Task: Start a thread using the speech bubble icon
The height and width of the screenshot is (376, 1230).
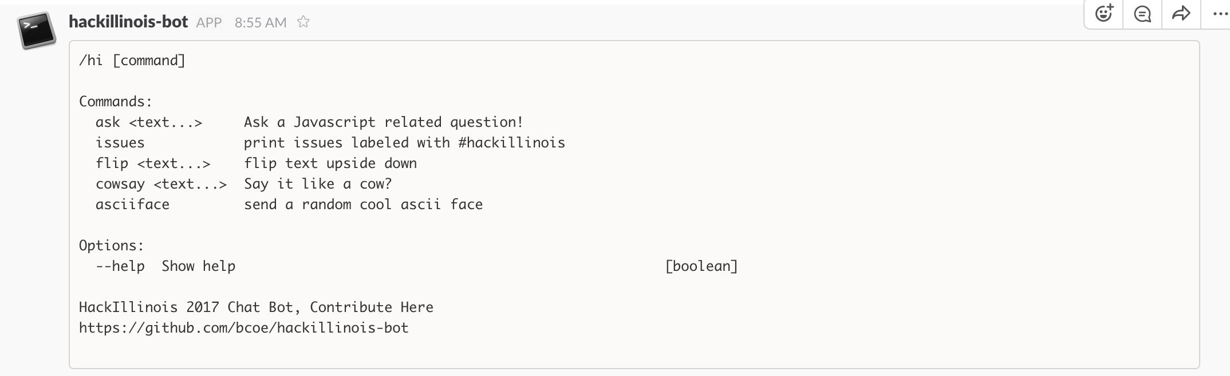Action: pos(1142,14)
